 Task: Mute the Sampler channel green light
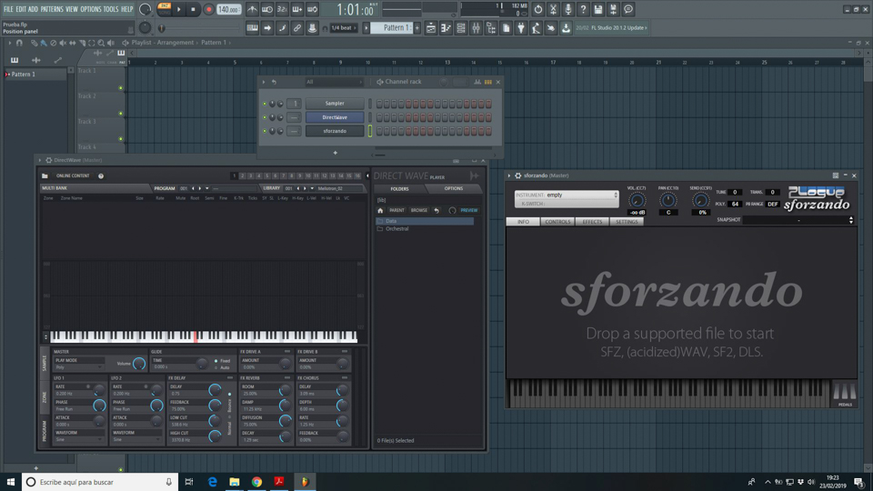tap(265, 104)
